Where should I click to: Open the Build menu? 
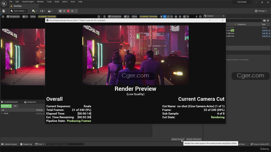point(57,2)
